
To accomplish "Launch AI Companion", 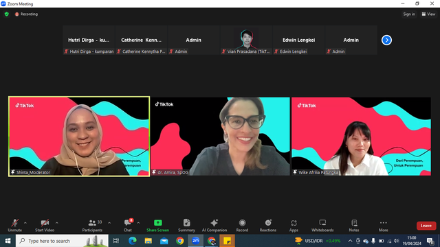I will click(214, 226).
